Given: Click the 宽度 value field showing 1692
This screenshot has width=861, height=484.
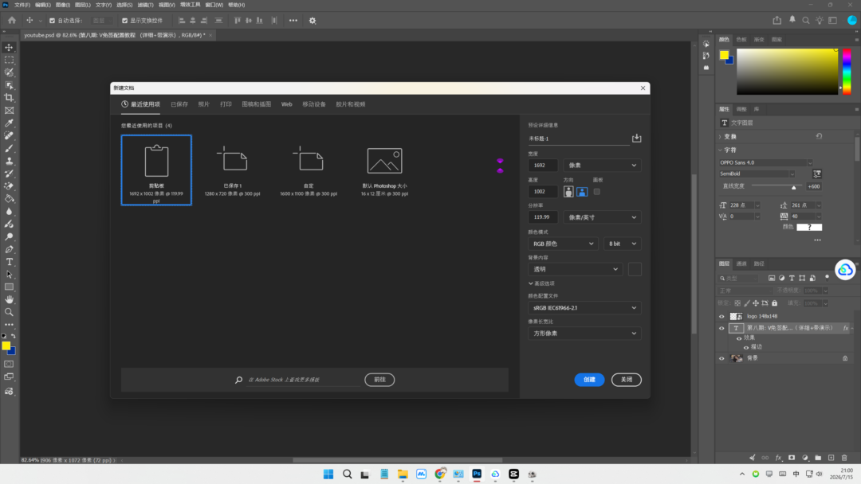Looking at the screenshot, I should point(543,165).
